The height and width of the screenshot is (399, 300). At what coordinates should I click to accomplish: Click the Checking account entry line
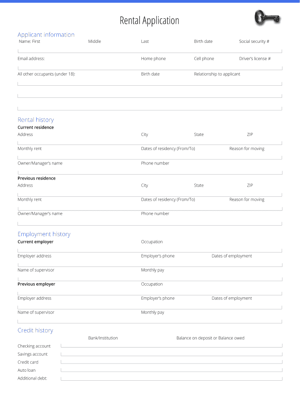(171, 346)
